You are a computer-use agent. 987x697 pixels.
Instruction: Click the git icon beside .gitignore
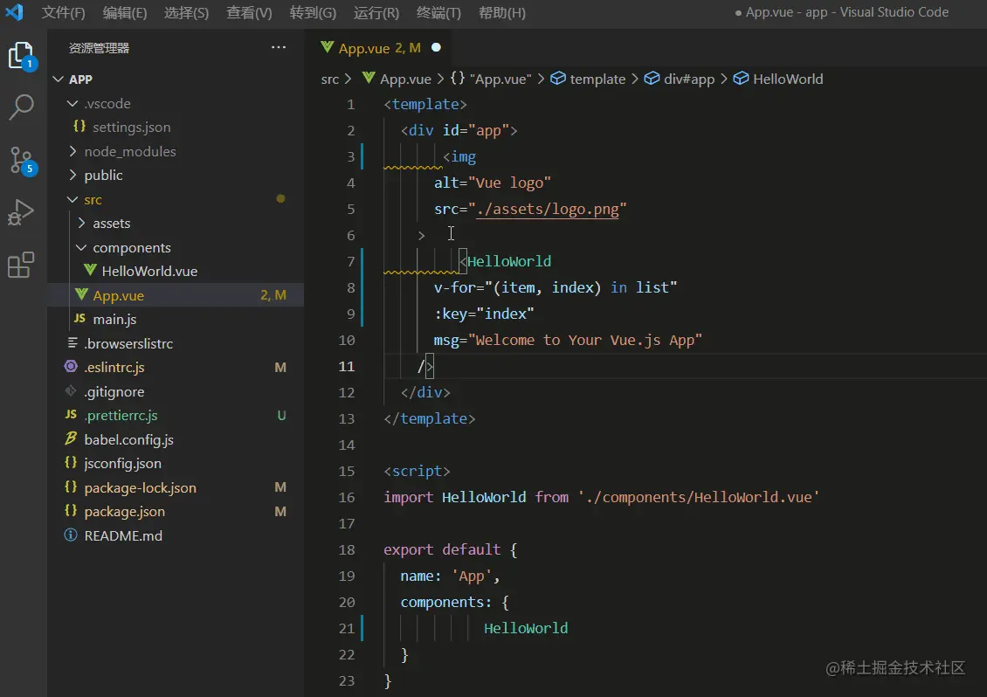(71, 391)
